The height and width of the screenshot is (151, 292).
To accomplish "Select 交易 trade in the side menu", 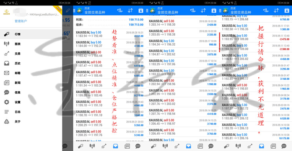I will [31, 54].
